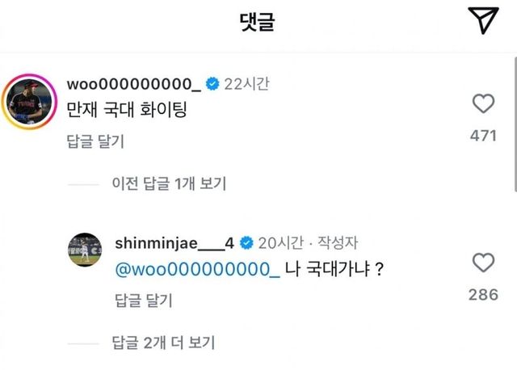
Task: Expand '이전 답글 1개 보기' previous replies
Action: point(169,183)
